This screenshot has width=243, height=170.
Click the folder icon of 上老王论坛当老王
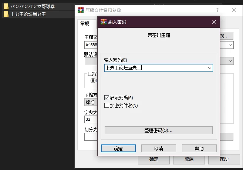pos(6,14)
